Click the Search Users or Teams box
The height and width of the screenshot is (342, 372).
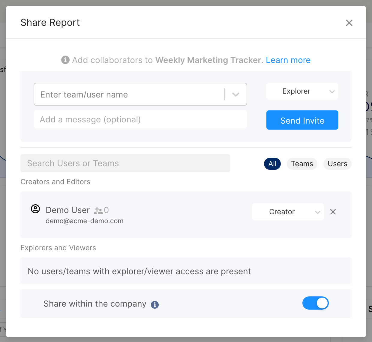pyautogui.click(x=125, y=163)
